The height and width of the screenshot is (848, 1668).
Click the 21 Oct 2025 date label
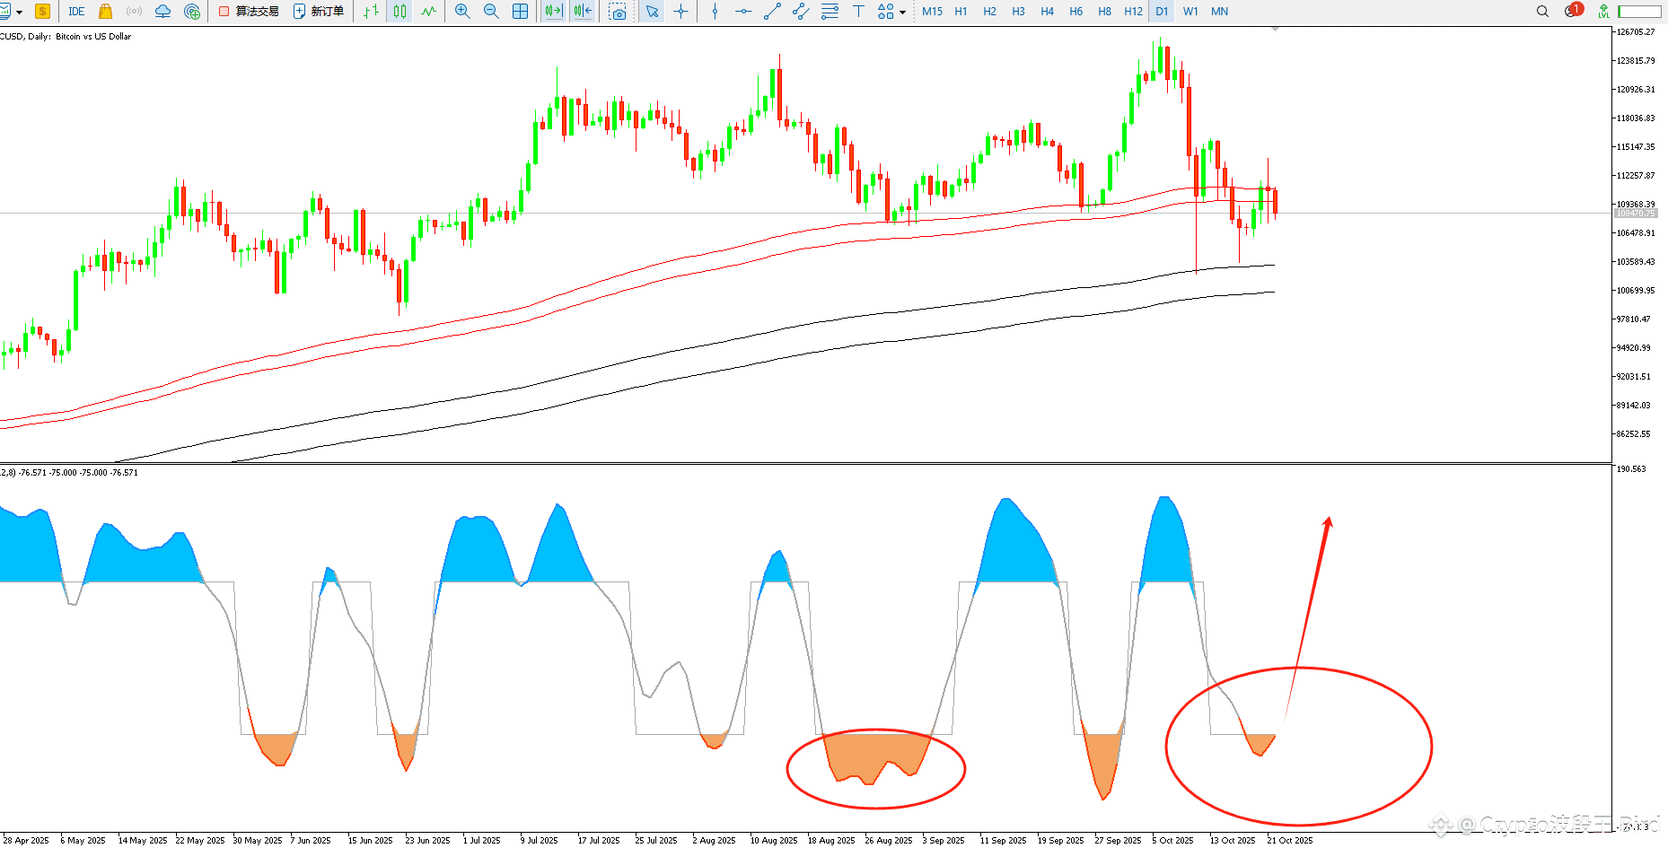tap(1289, 841)
